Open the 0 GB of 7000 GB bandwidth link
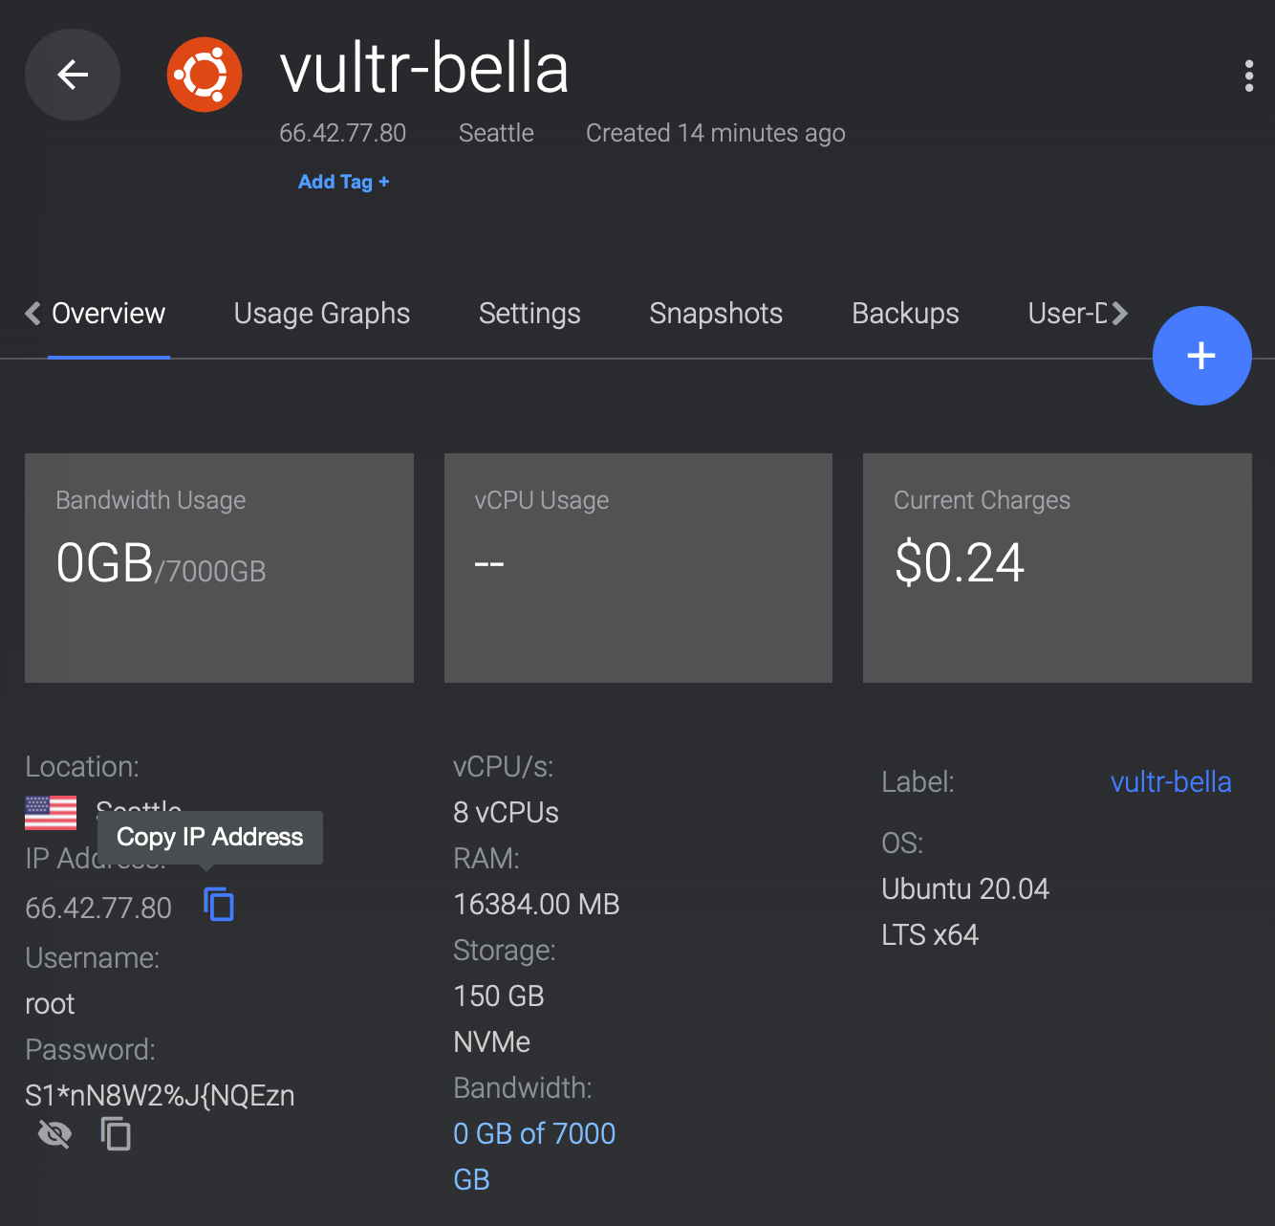Viewport: 1275px width, 1226px height. coord(533,1134)
